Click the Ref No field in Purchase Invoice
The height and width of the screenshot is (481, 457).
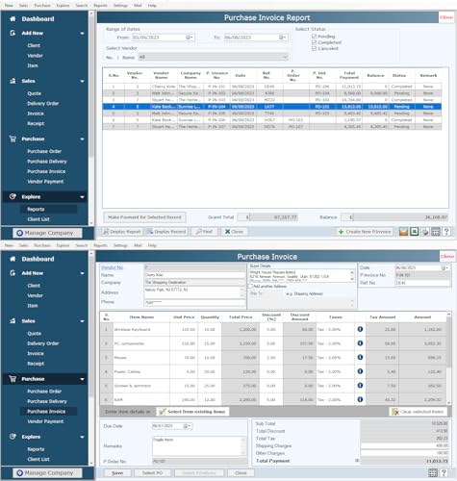(x=422, y=283)
